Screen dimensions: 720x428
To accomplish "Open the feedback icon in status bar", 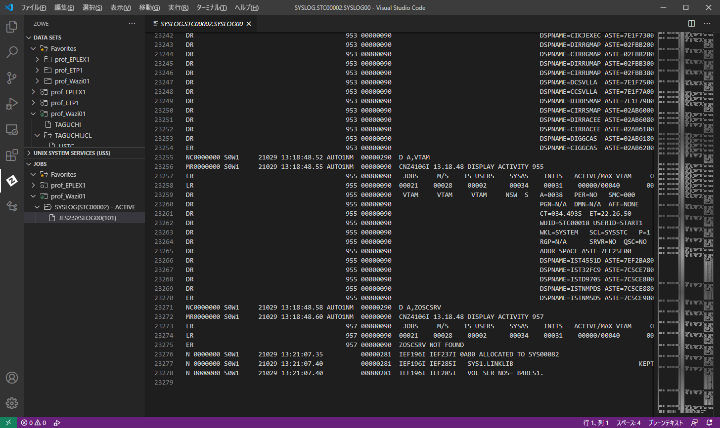I will pos(695,423).
